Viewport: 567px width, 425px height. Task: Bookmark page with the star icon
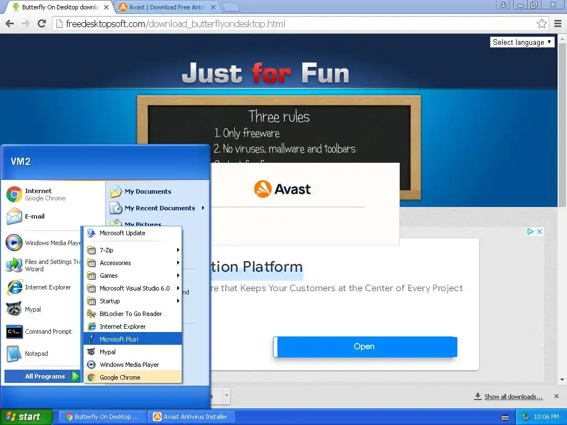(542, 24)
